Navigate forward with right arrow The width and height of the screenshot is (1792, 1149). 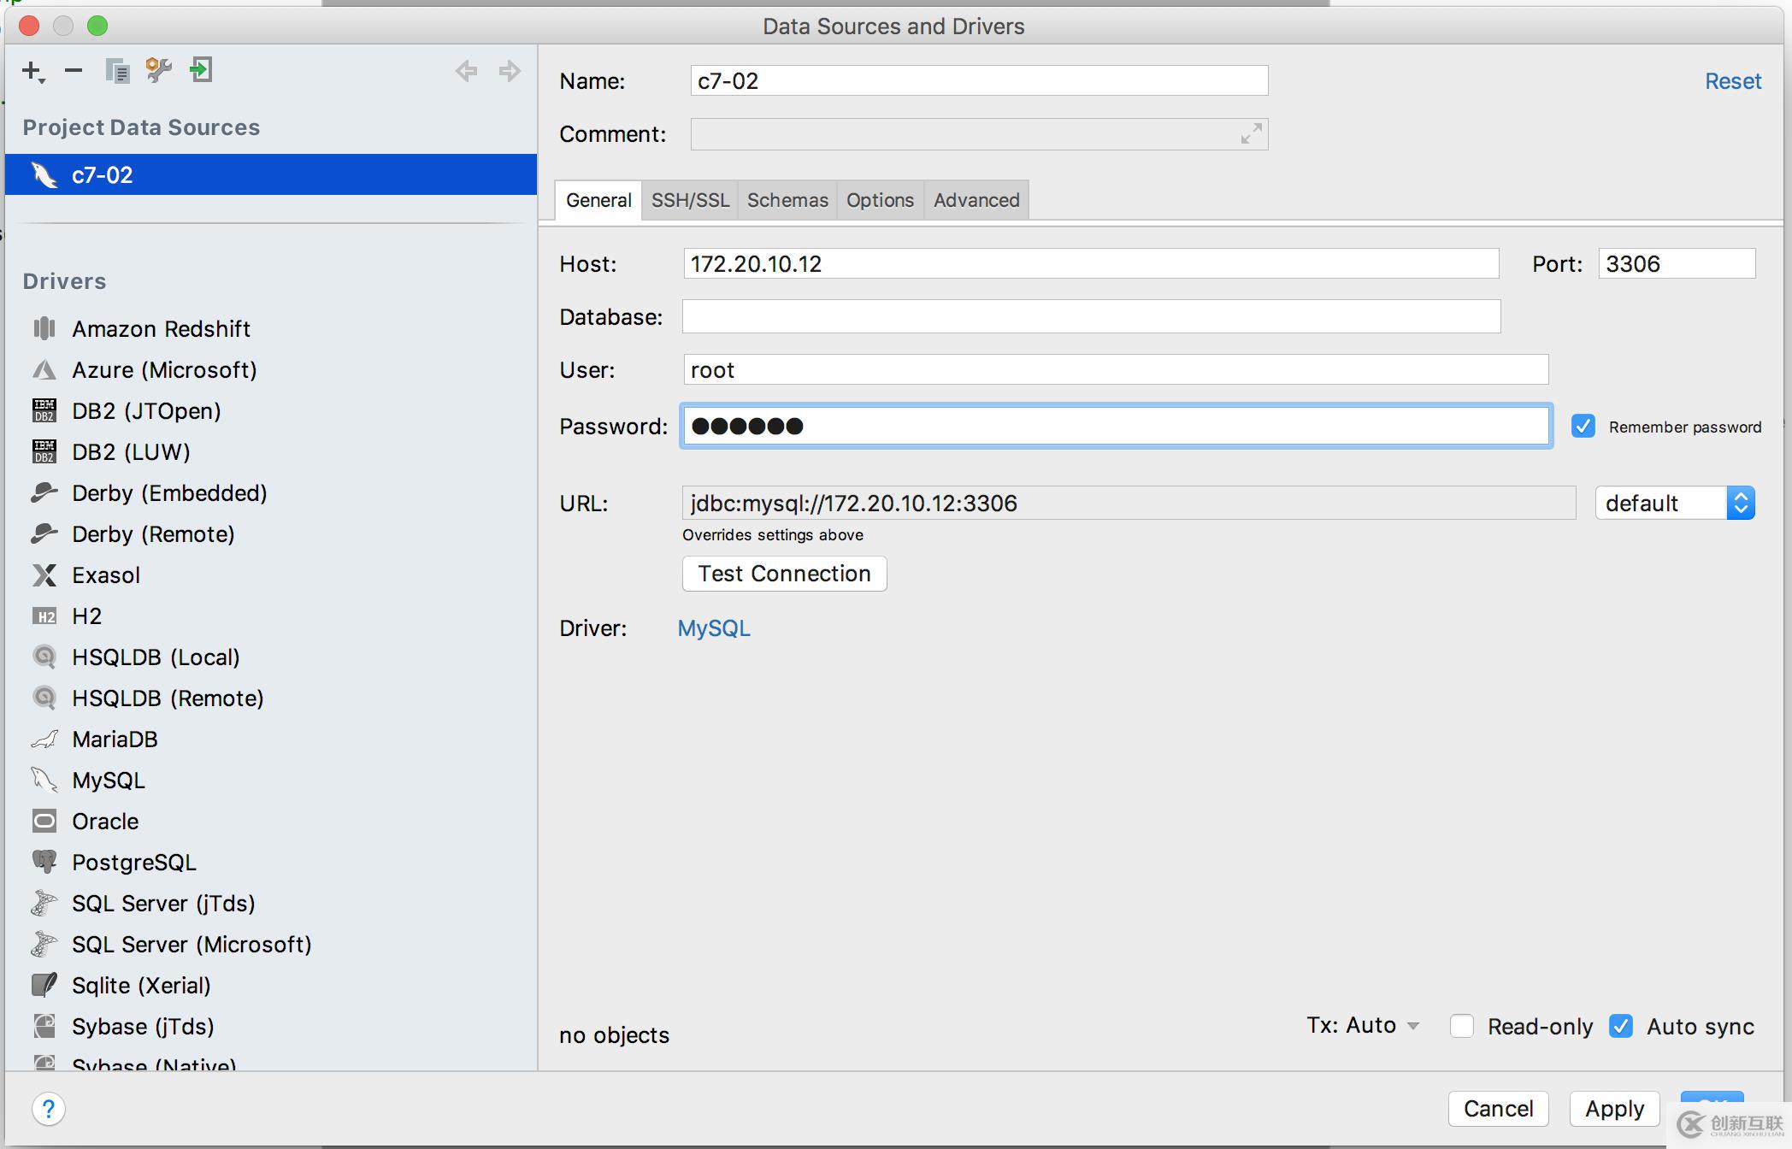coord(510,71)
